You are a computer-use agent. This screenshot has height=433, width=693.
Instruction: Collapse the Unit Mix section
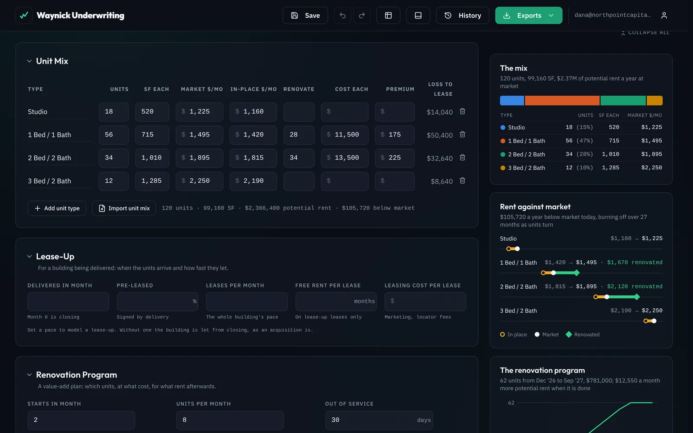pyautogui.click(x=29, y=61)
